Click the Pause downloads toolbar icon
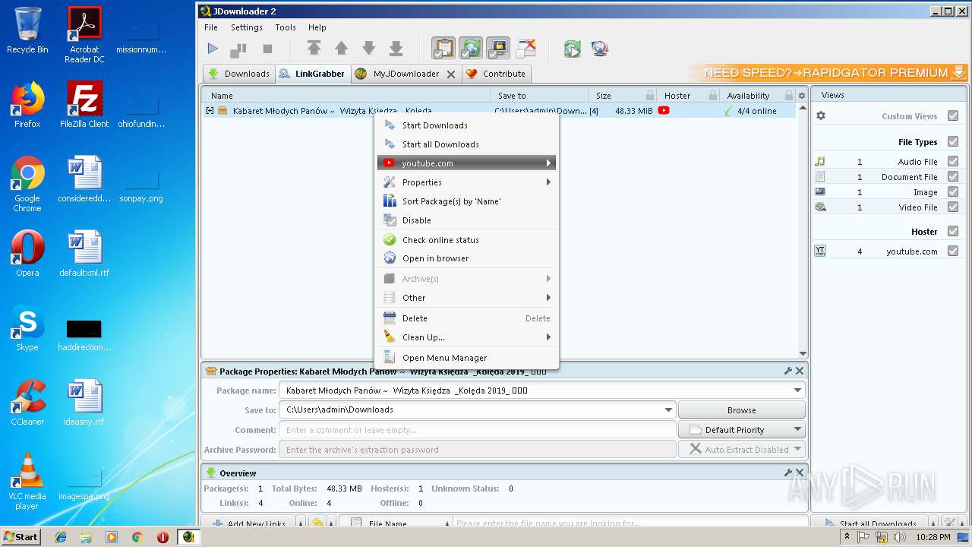The width and height of the screenshot is (972, 547). (238, 49)
